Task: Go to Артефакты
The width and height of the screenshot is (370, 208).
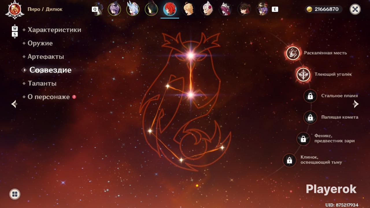Action: click(46, 57)
